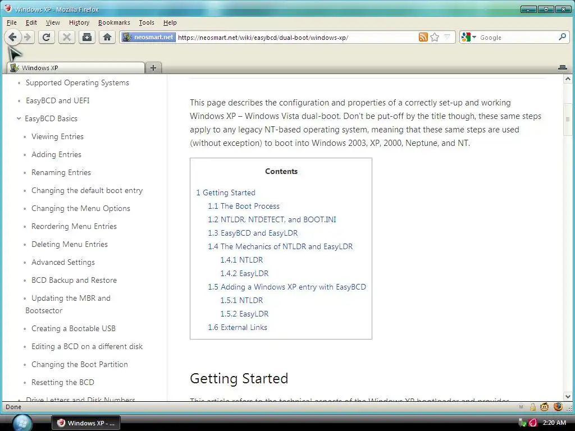The image size is (575, 431).
Task: Open the View menu
Action: coord(53,22)
